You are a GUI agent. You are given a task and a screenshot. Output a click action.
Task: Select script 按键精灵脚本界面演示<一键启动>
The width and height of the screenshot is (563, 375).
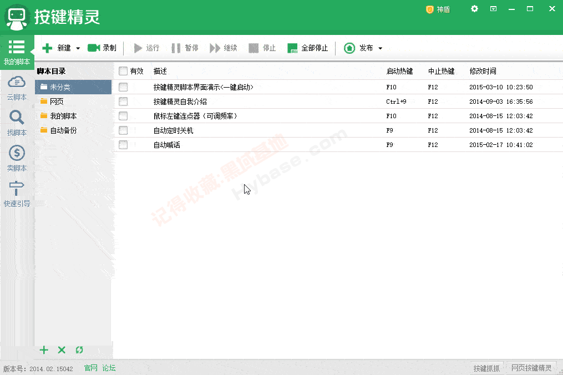tap(203, 87)
